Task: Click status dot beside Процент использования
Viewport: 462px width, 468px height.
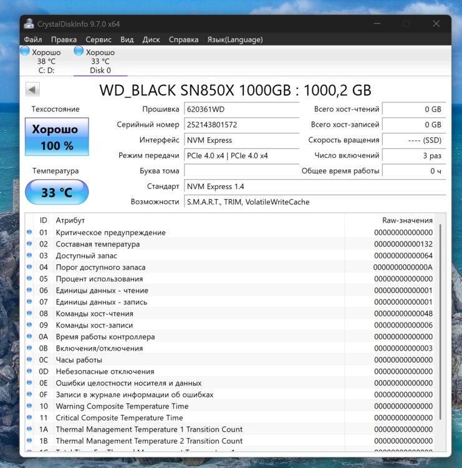Action: point(29,279)
